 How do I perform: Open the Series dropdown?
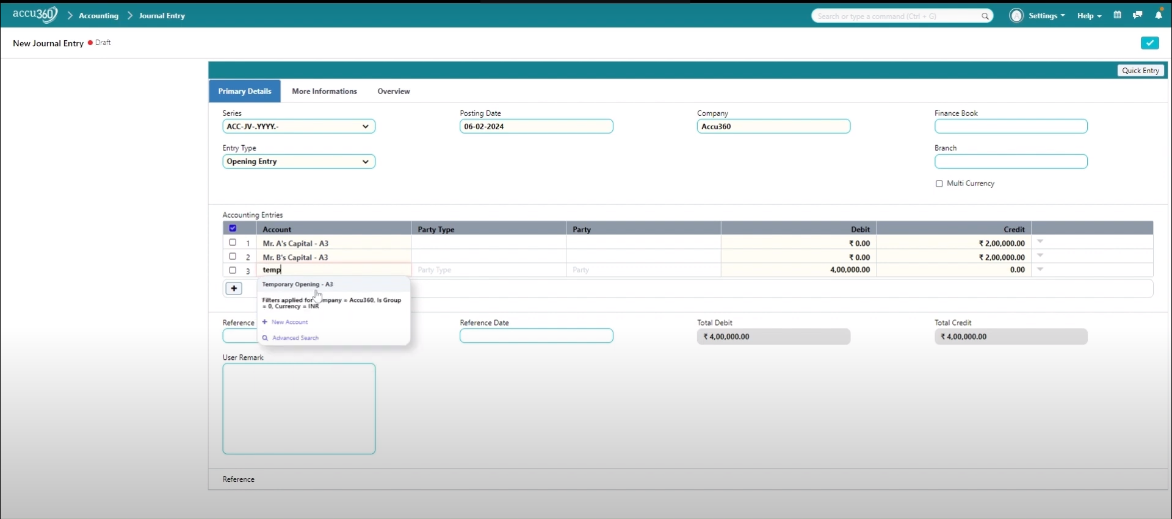(298, 126)
